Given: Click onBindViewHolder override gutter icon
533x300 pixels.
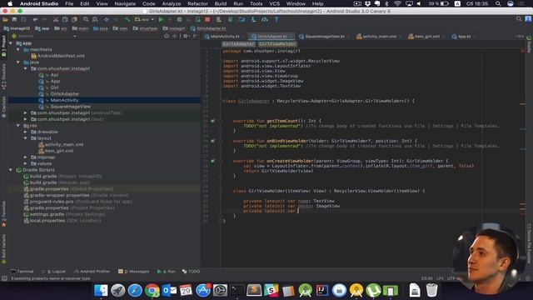Looking at the screenshot, I should 213,141.
